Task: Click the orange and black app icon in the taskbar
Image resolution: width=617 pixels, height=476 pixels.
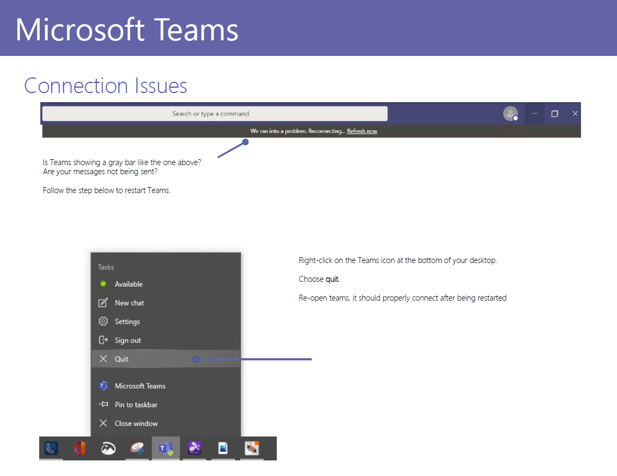Action: tap(252, 448)
